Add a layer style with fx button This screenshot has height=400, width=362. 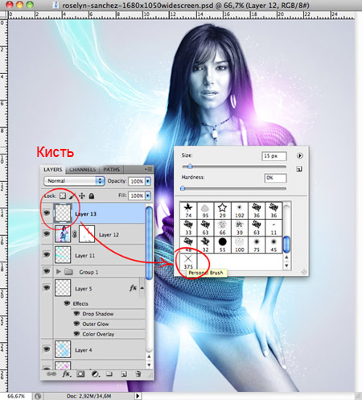pyautogui.click(x=66, y=373)
